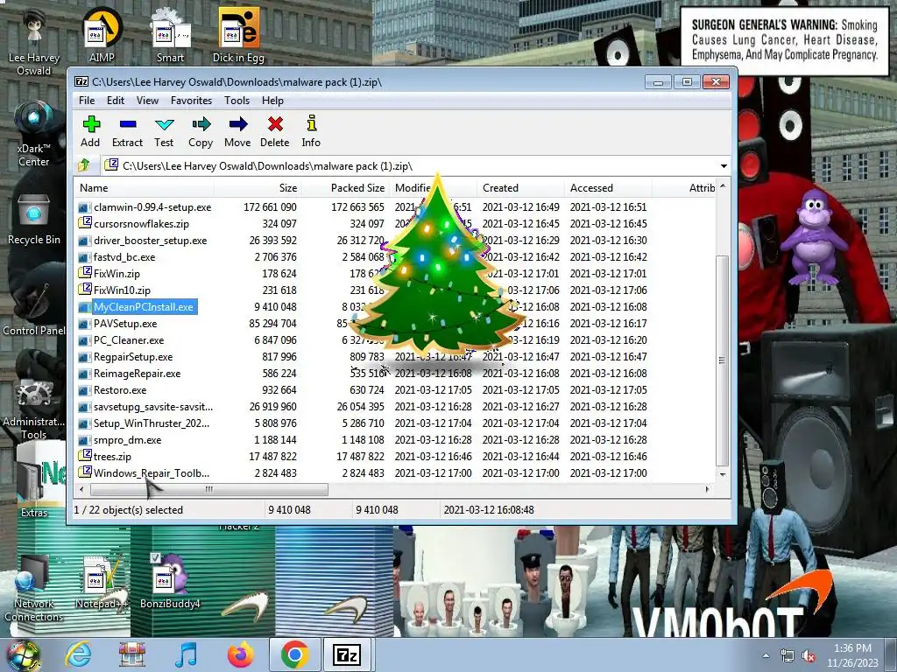Select MyCleanPCInstall.exe file

[x=144, y=307]
